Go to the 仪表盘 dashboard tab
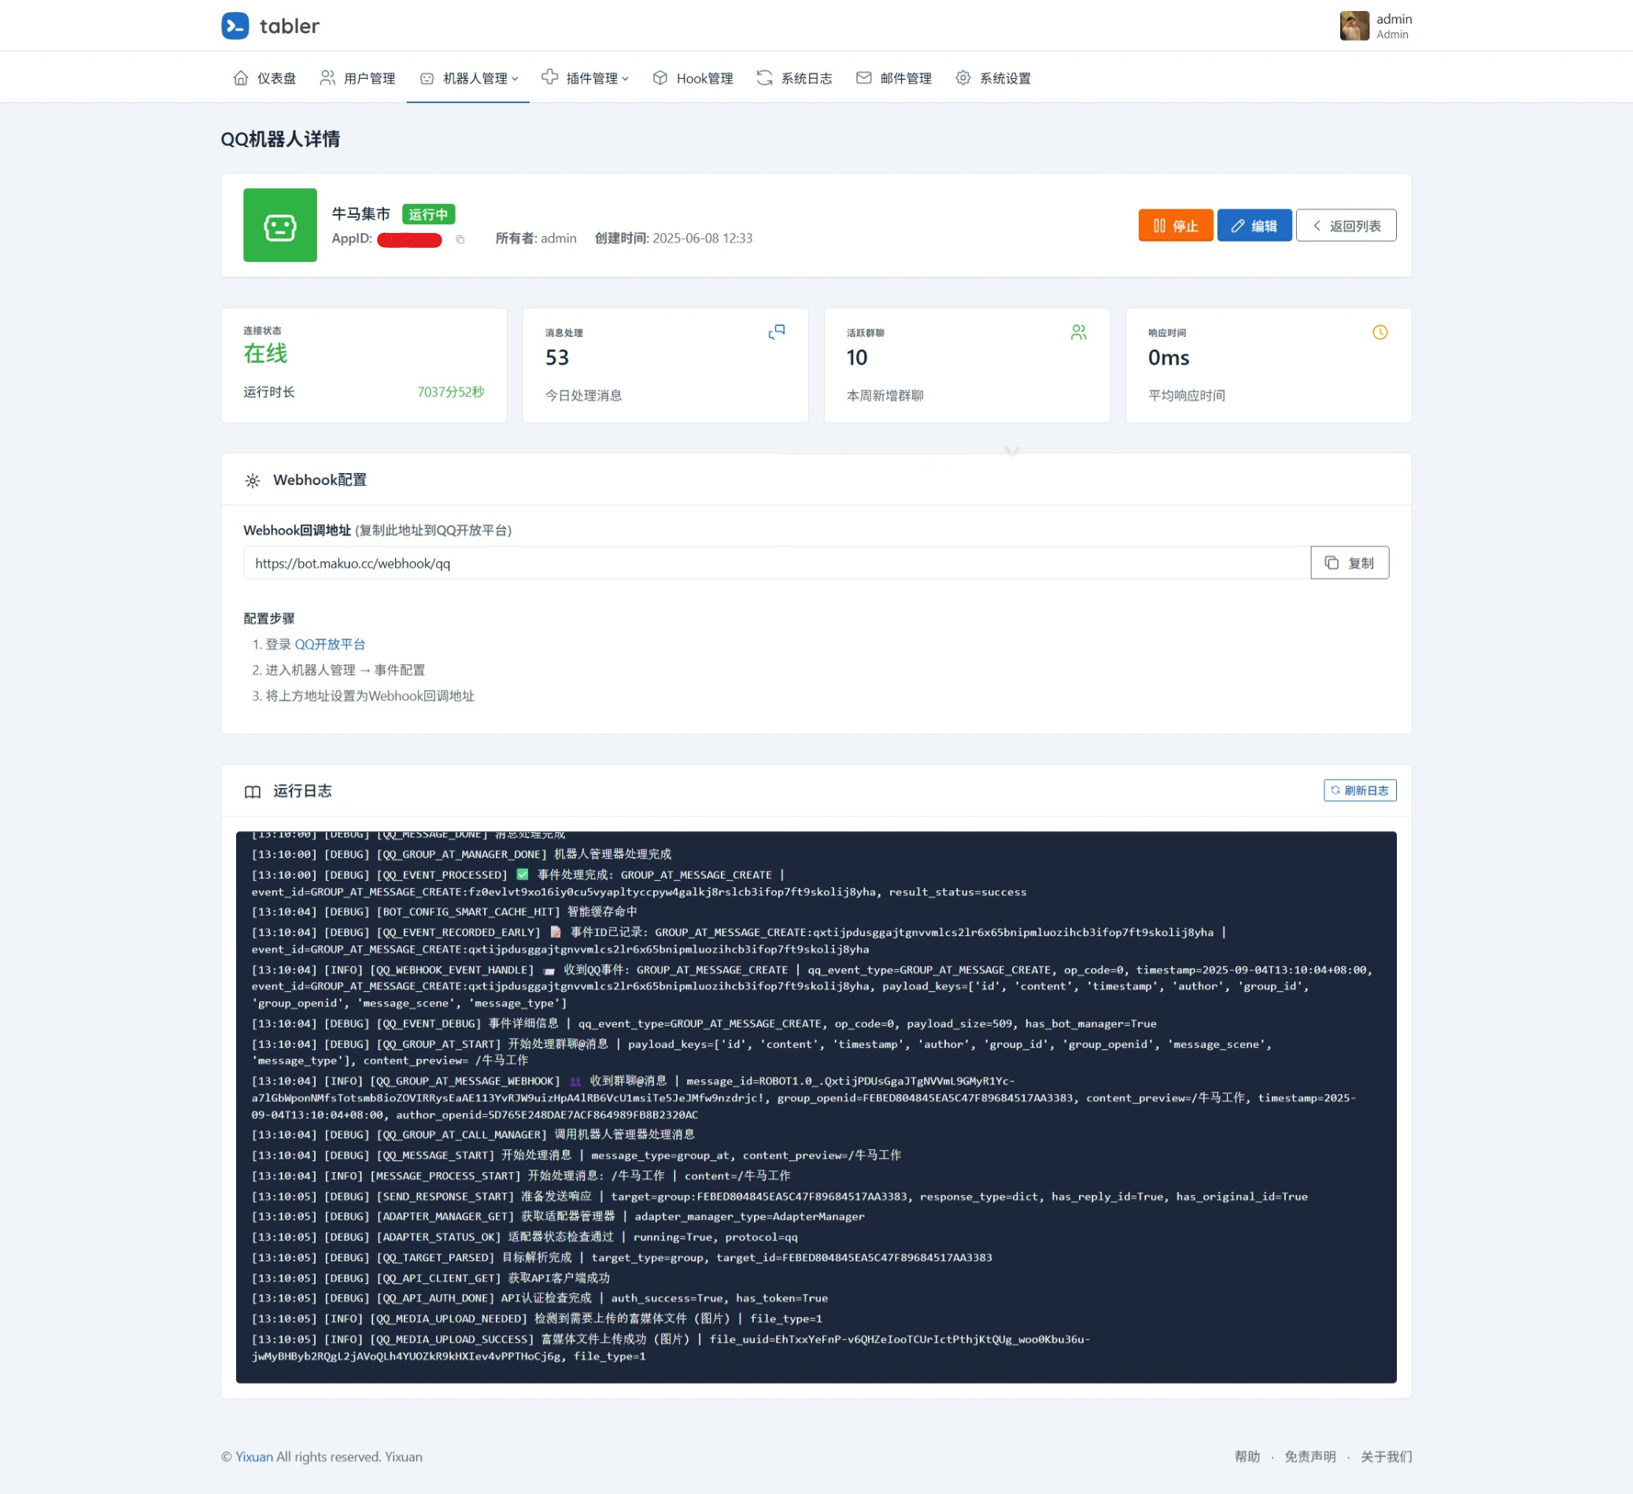 point(264,78)
